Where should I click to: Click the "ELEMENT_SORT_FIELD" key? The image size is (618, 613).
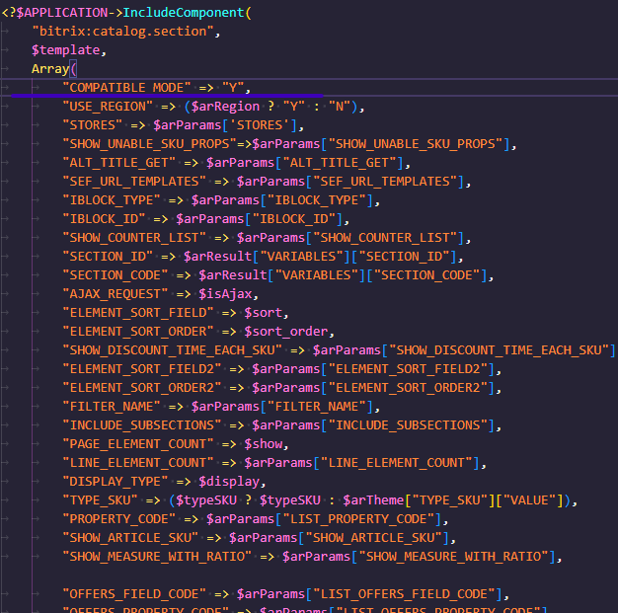pos(138,313)
